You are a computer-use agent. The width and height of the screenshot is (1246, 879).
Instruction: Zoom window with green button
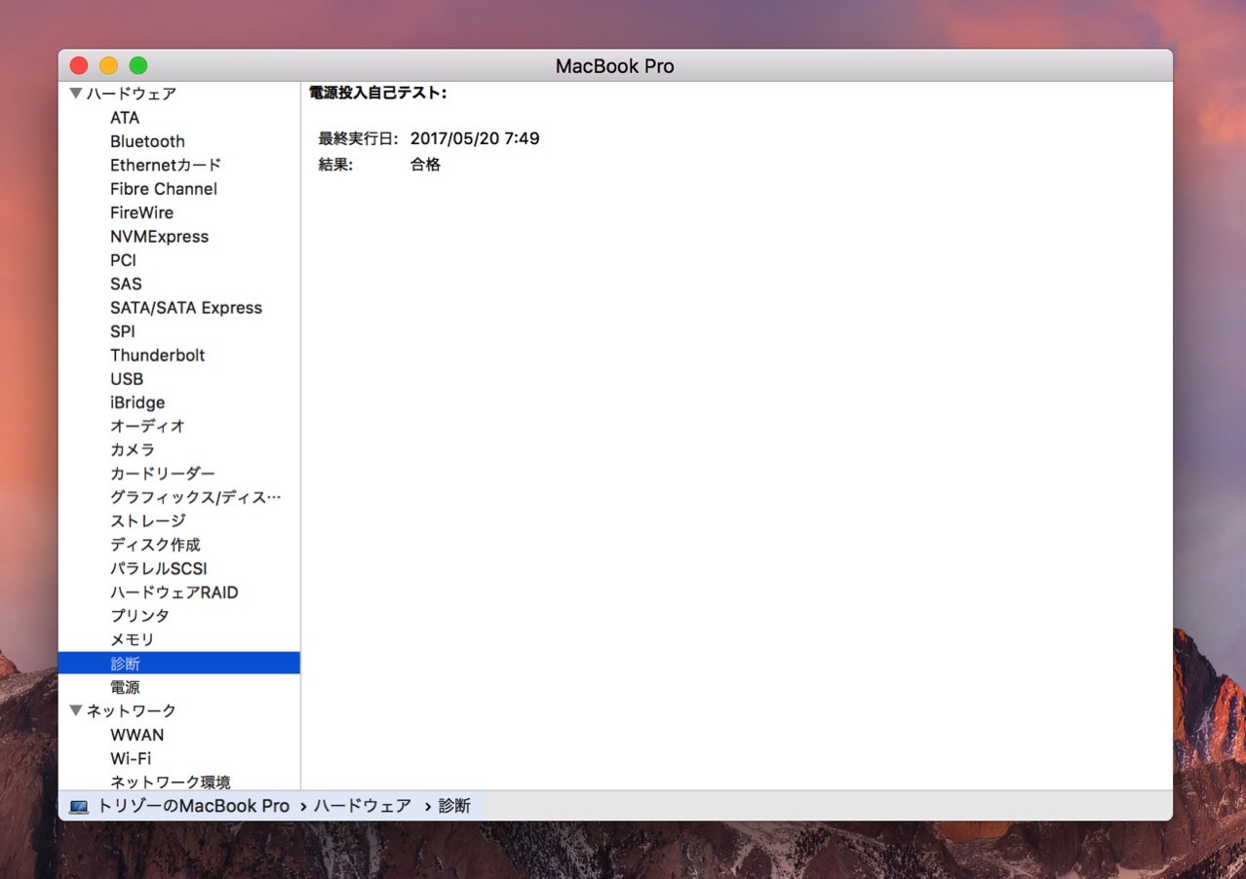coord(138,65)
